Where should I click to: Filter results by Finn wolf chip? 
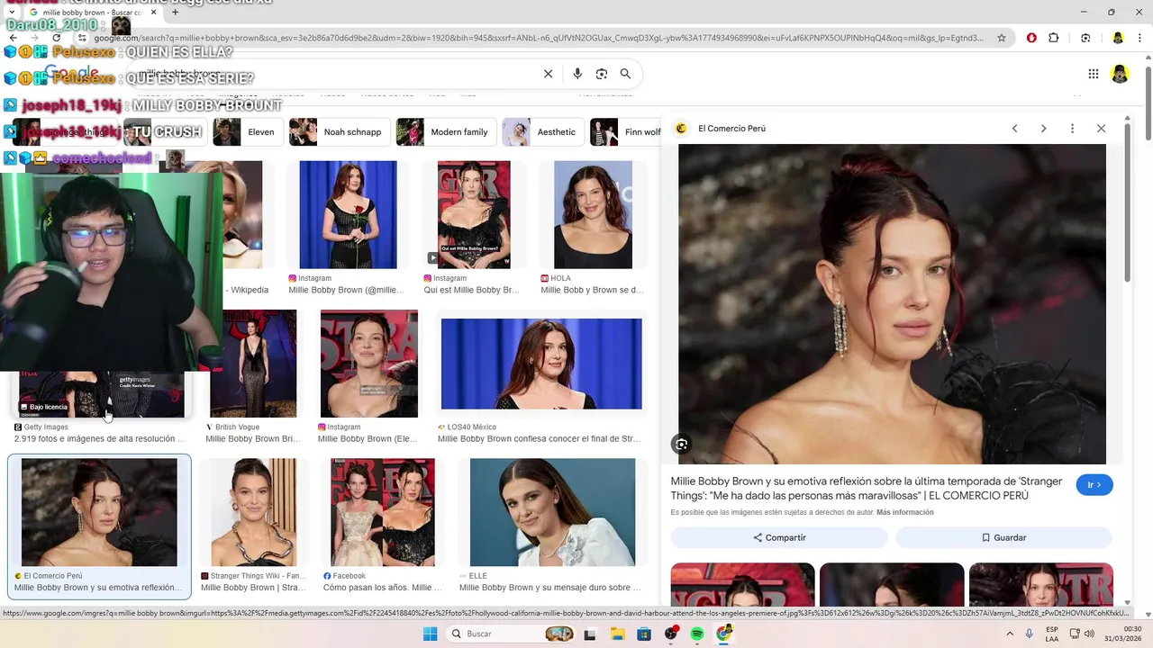pyautogui.click(x=626, y=132)
